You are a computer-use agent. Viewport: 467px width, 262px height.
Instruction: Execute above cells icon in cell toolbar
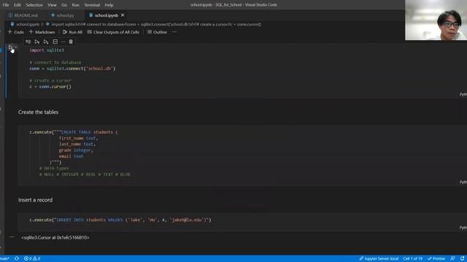tap(37, 41)
